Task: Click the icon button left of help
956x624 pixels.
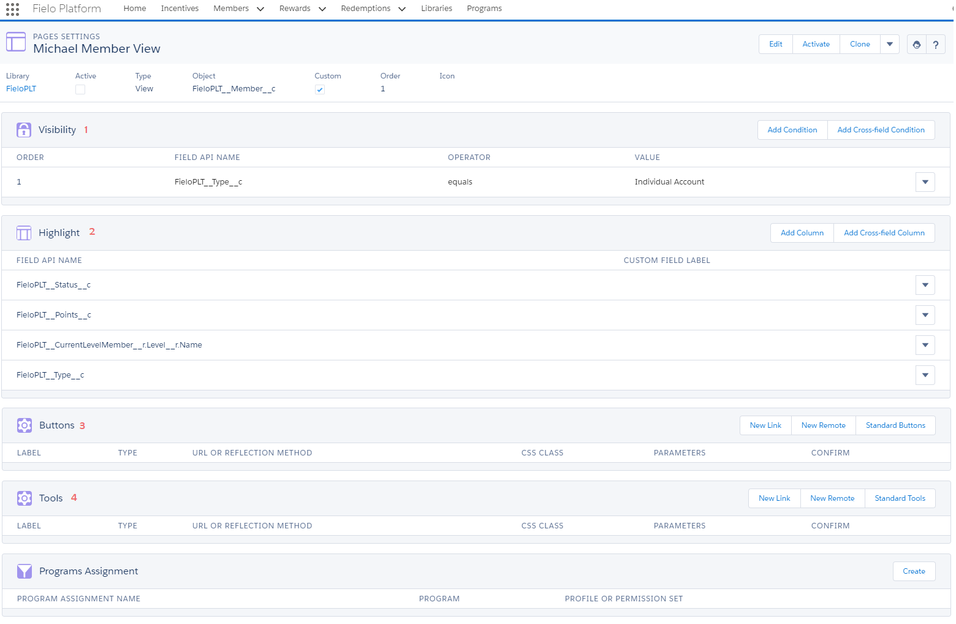Action: click(917, 45)
